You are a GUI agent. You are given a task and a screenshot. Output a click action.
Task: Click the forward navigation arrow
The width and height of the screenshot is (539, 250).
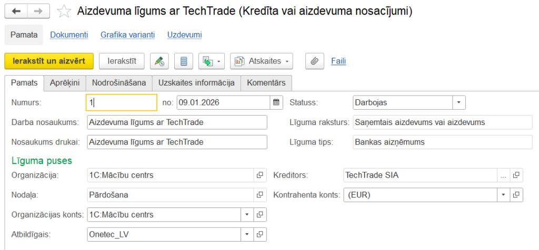37,11
